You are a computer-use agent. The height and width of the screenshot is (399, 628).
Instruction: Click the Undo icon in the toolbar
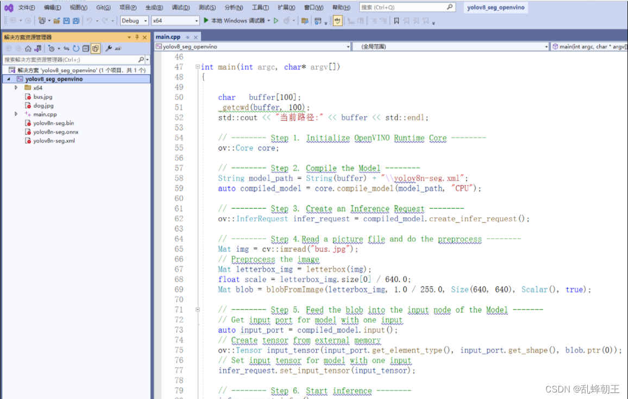coord(88,22)
